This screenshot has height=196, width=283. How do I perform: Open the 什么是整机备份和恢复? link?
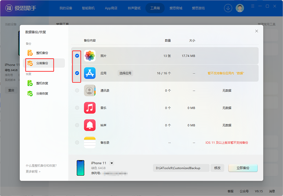(41, 166)
